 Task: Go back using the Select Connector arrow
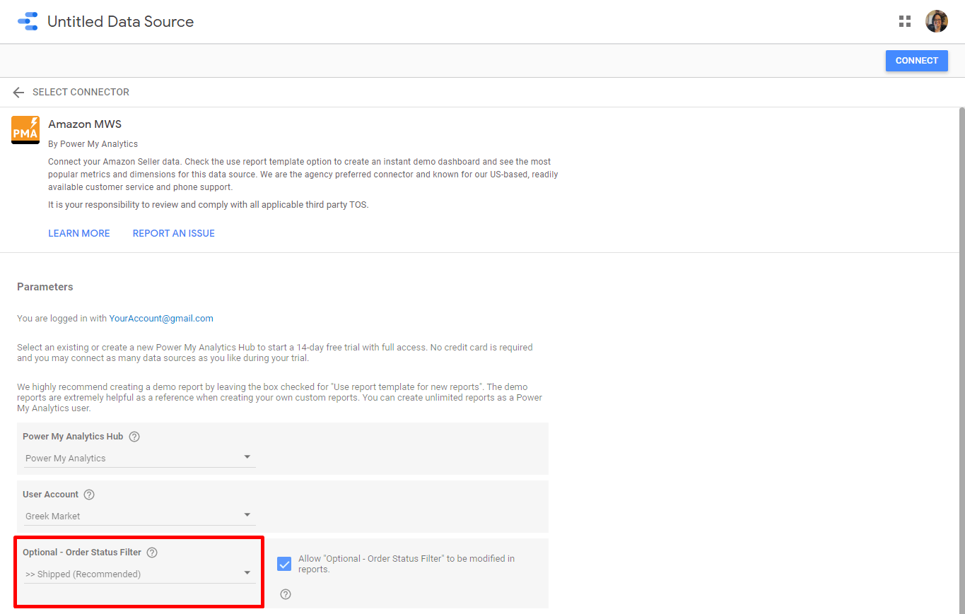[x=18, y=92]
